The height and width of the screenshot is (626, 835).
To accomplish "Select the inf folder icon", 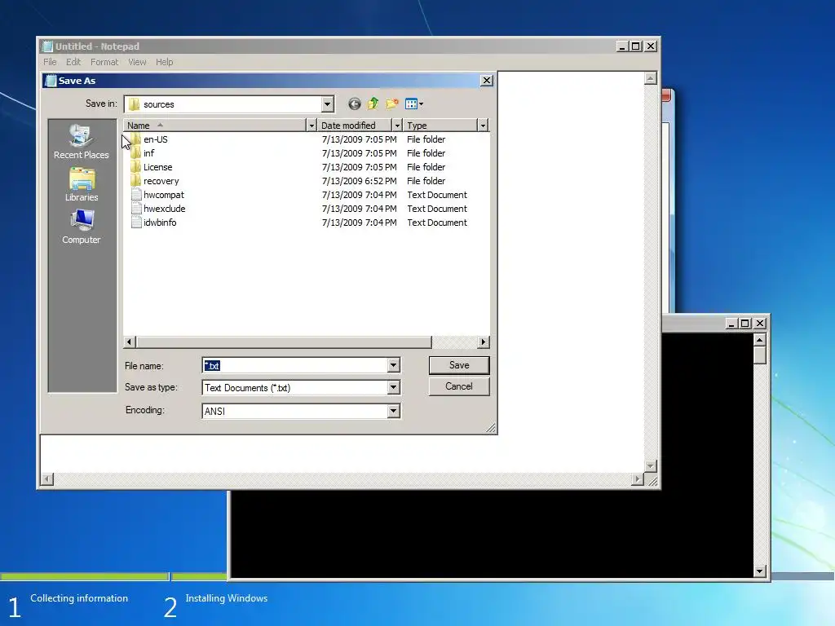I will coord(136,153).
